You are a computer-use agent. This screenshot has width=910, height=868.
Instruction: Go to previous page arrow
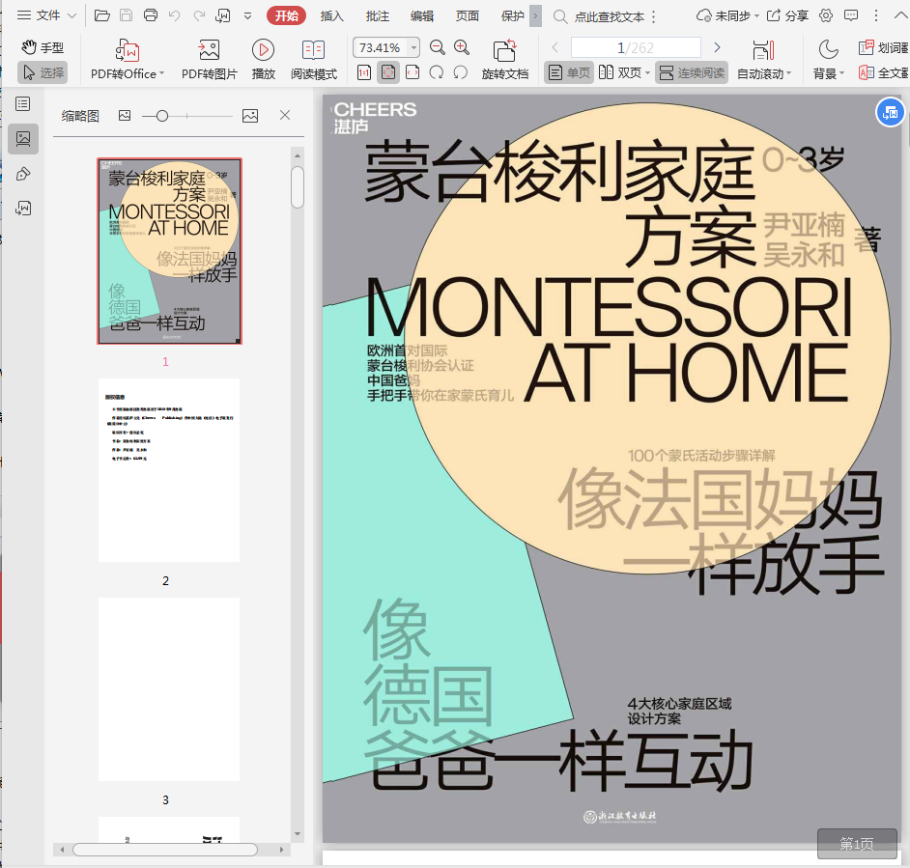[x=555, y=47]
